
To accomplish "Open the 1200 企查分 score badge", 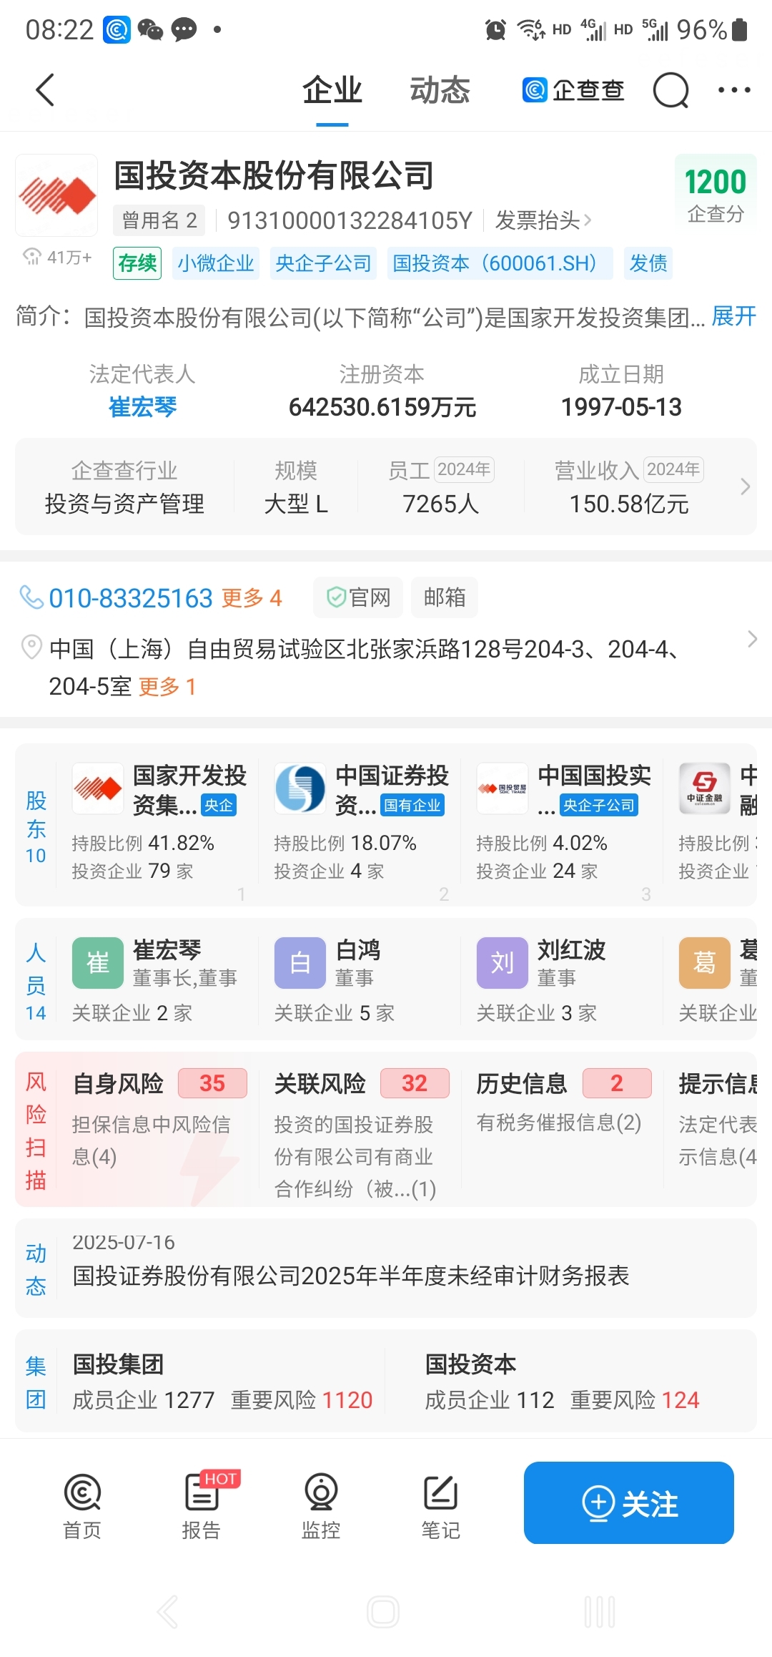I will point(716,194).
